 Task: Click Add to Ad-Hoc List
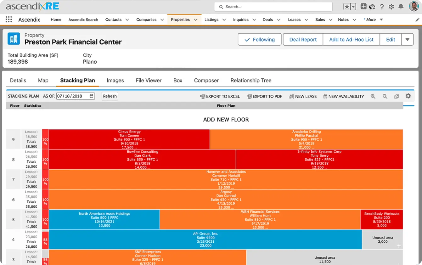(351, 40)
